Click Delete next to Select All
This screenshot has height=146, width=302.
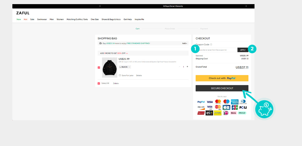116,83
